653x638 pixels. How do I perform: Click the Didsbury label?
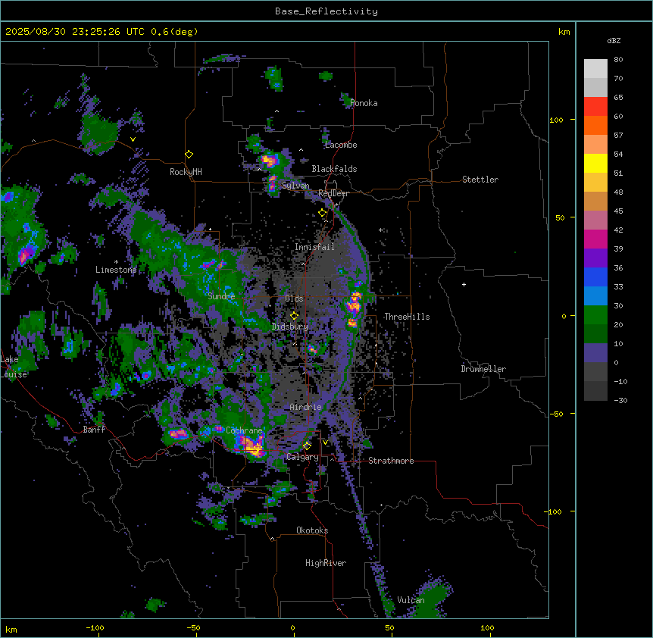click(x=290, y=327)
